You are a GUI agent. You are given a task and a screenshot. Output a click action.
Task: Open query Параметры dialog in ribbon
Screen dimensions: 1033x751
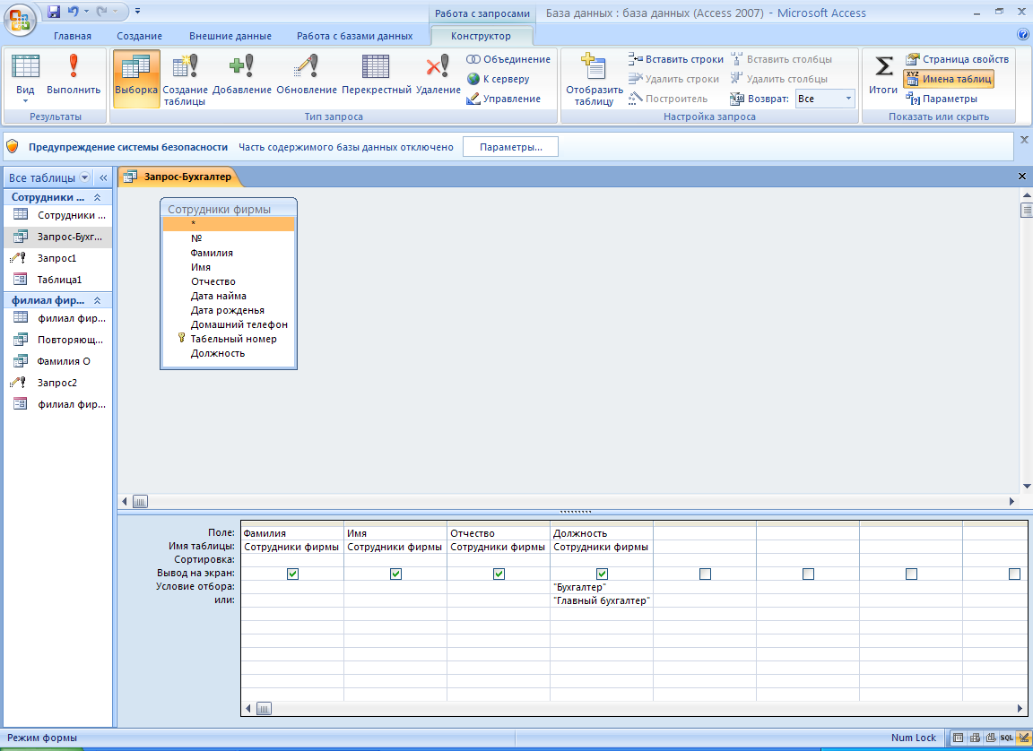pos(941,99)
